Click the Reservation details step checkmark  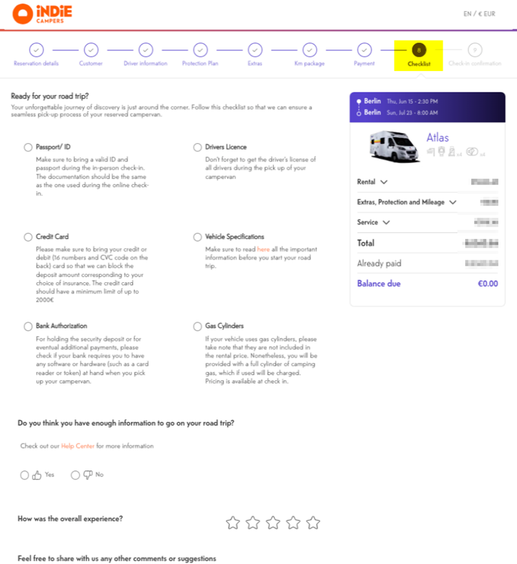36,50
